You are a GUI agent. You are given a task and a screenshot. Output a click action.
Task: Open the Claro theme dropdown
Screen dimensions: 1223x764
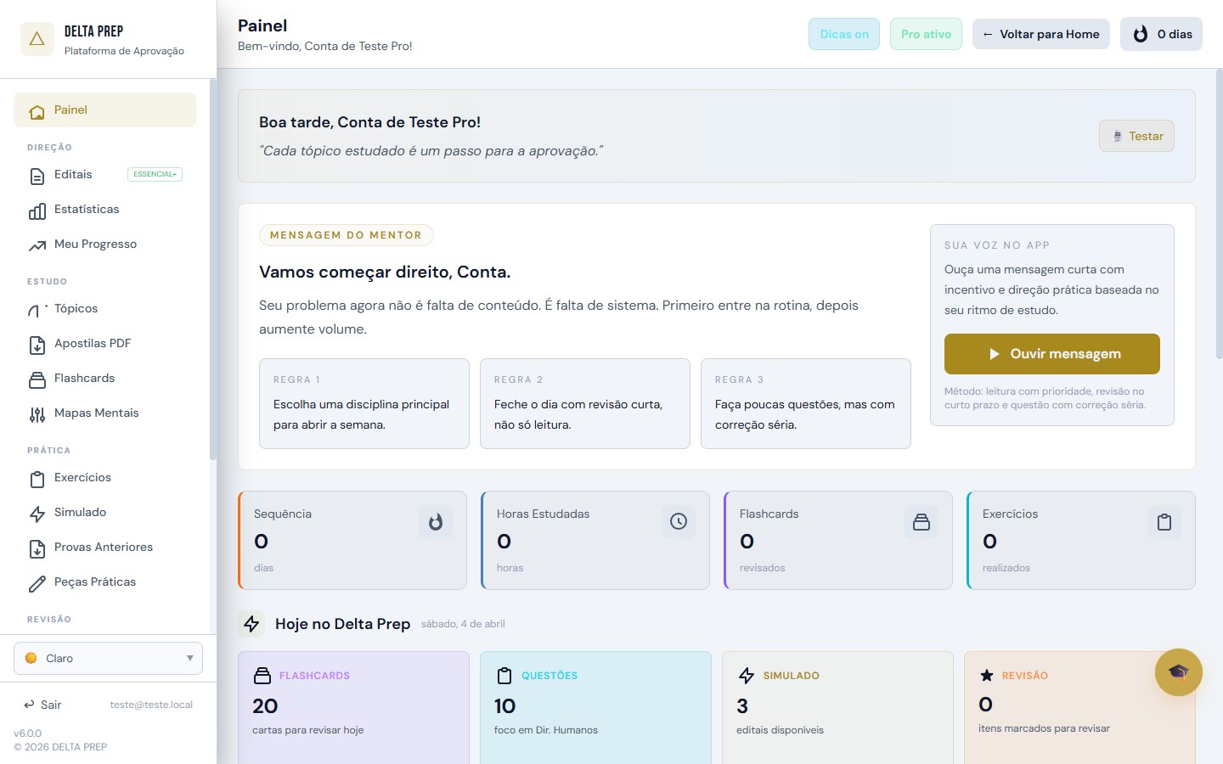108,658
